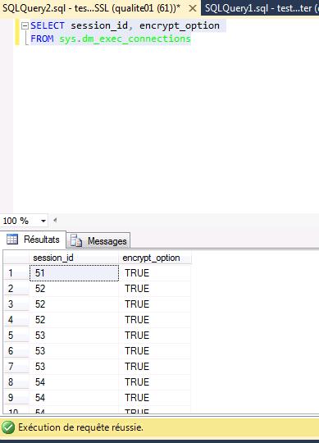Click the SELECT keyword in the editor
The width and height of the screenshot is (319, 443).
click(x=48, y=25)
